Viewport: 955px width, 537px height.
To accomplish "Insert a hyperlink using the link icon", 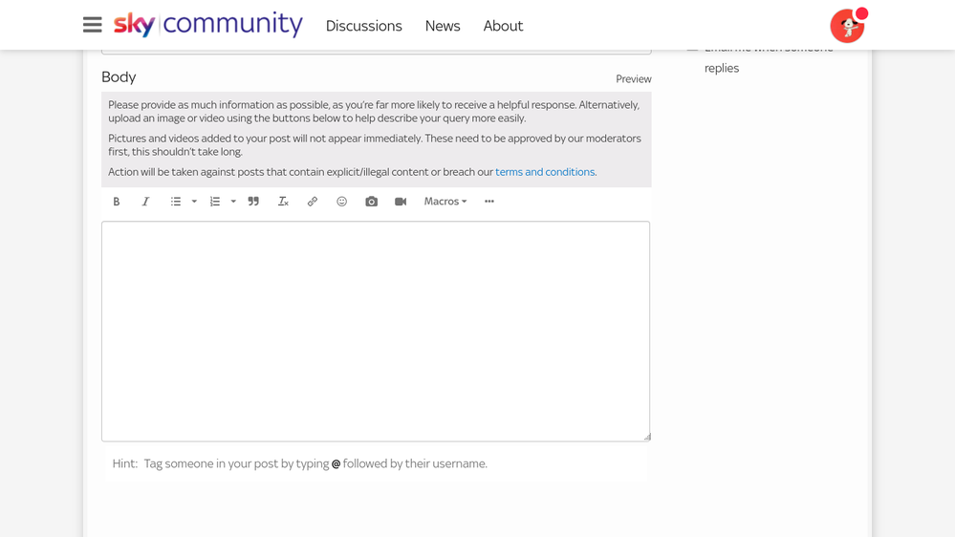I will pos(313,202).
